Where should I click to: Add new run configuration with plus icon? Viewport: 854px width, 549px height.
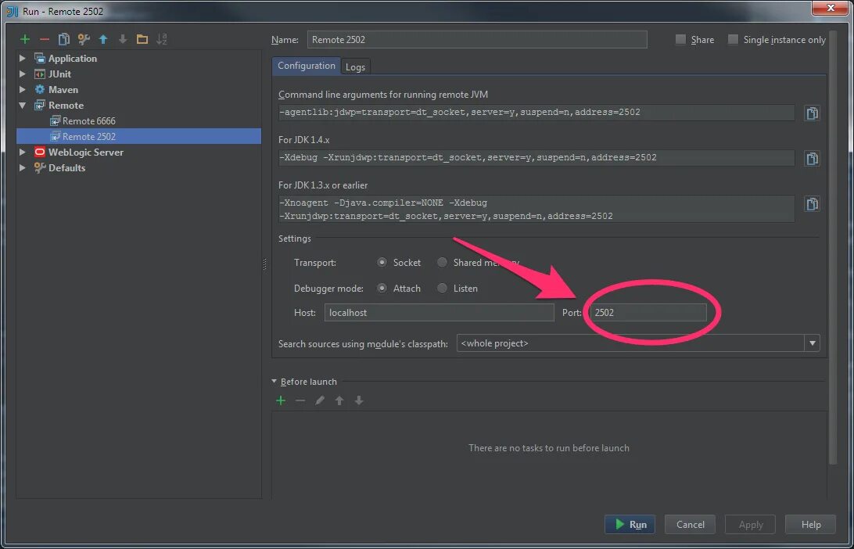24,39
